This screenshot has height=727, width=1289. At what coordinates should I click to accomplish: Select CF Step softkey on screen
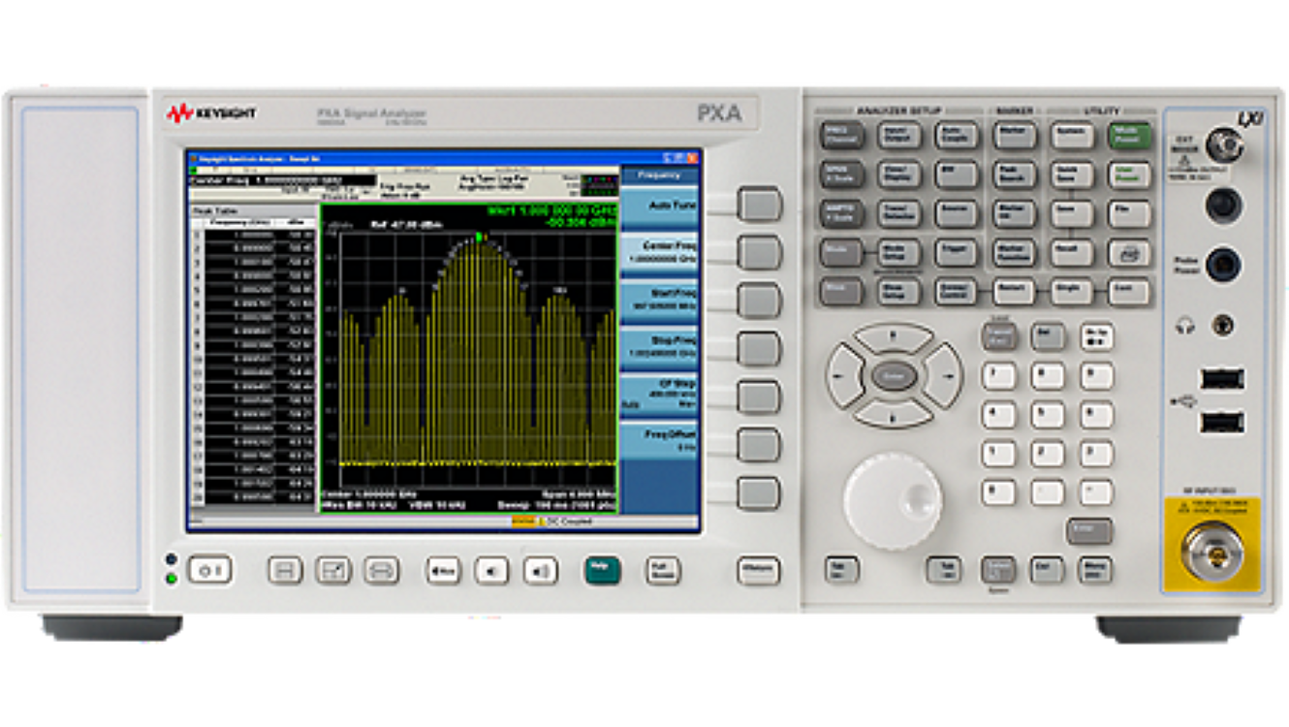point(659,396)
